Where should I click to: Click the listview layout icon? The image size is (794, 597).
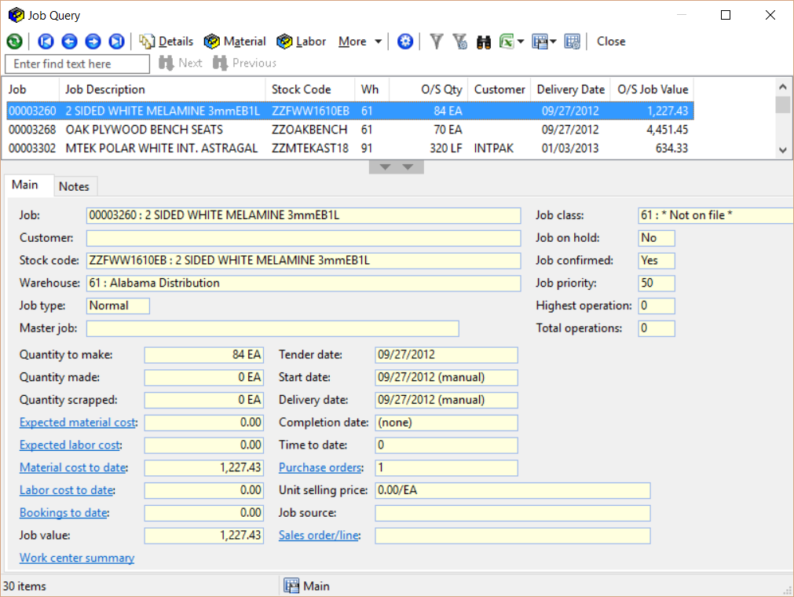540,42
